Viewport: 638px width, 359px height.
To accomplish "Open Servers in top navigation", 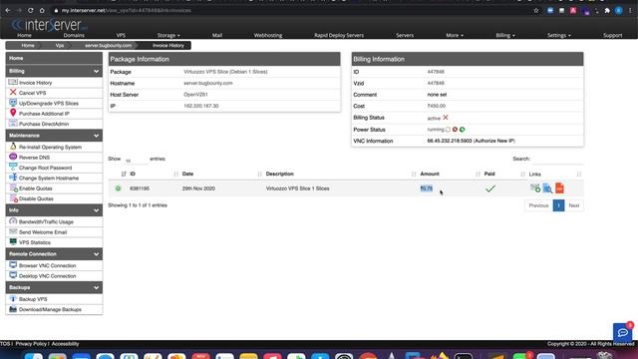I will 405,36.
